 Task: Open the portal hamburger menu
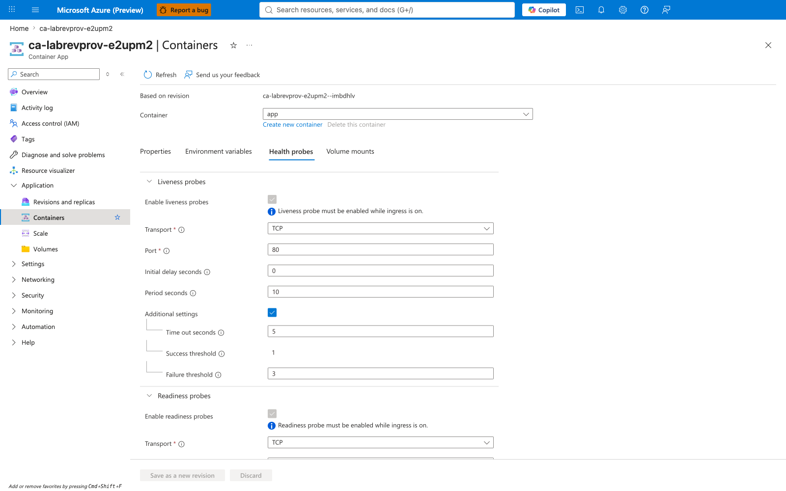coord(35,10)
